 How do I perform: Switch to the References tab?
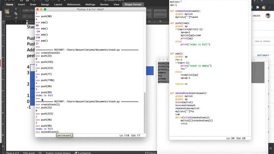tap(74, 5)
